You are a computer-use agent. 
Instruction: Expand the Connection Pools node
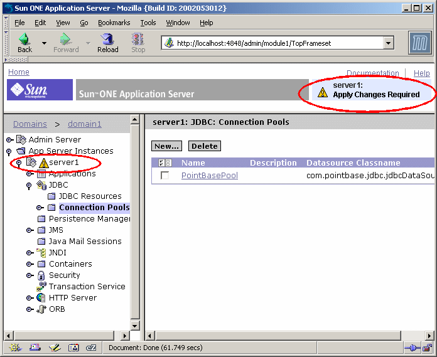click(40, 208)
